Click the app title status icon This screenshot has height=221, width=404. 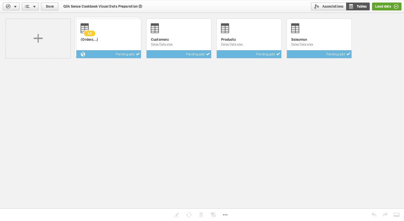point(140,6)
